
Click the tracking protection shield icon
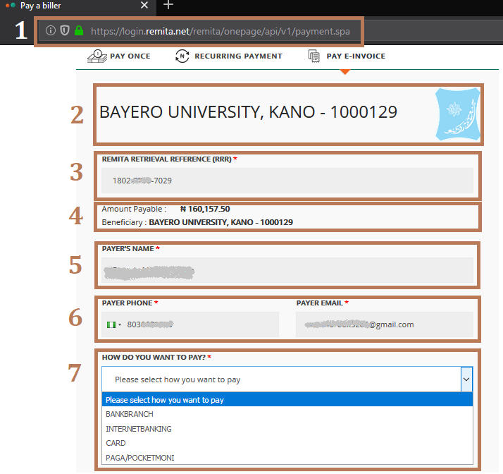click(64, 31)
